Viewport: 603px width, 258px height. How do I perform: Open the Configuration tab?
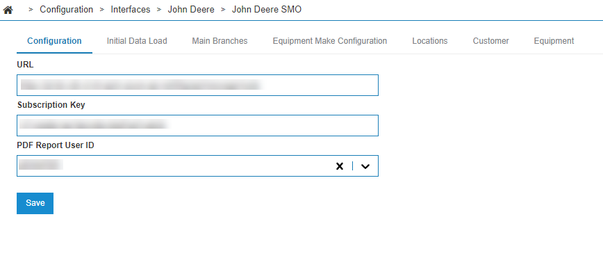click(x=54, y=41)
